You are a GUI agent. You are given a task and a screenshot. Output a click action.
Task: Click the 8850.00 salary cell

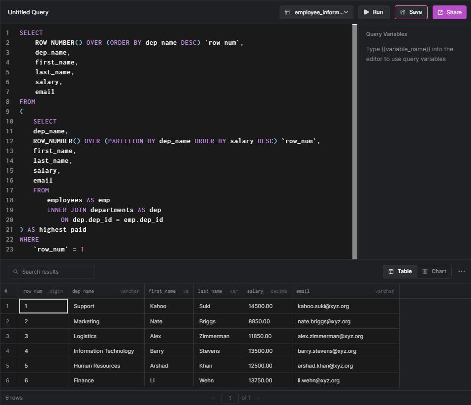click(267, 321)
